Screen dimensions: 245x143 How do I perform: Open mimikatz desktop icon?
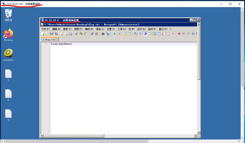coord(8,55)
